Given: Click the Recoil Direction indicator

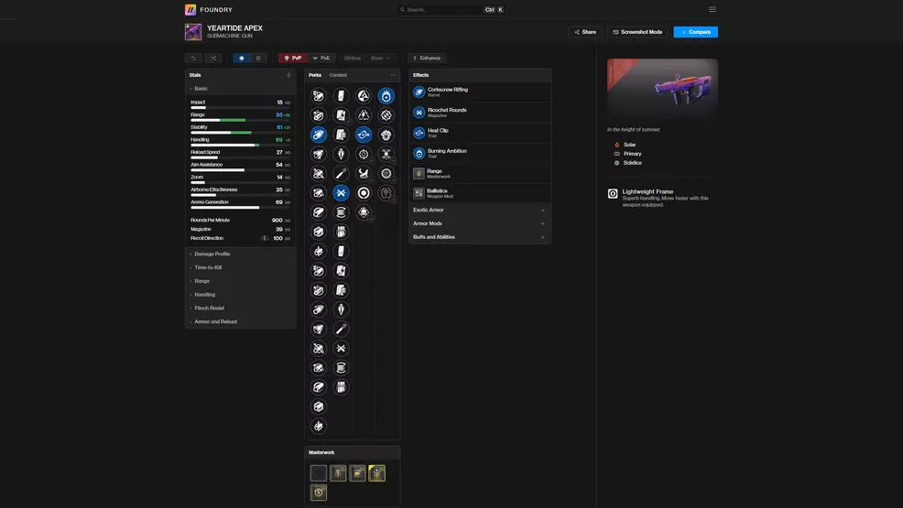Looking at the screenshot, I should coord(265,238).
